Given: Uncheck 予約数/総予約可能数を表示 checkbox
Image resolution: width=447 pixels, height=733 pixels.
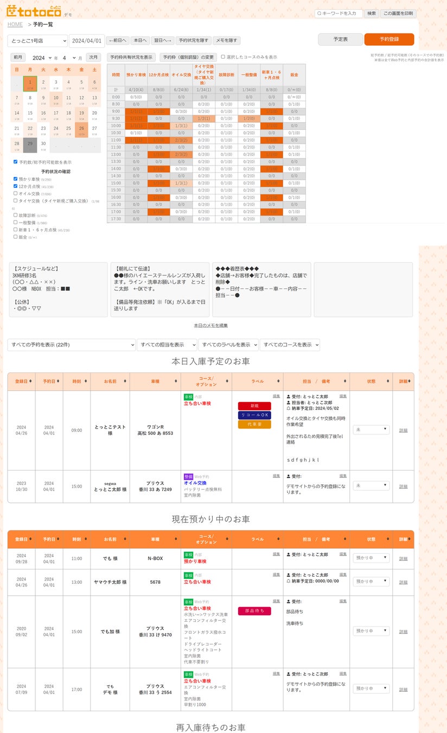Looking at the screenshot, I should (x=15, y=162).
